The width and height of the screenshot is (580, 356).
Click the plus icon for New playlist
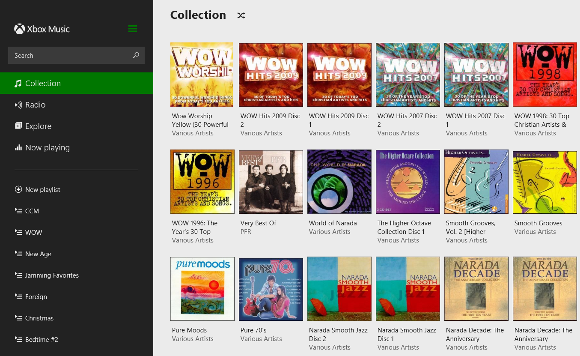pyautogui.click(x=18, y=189)
